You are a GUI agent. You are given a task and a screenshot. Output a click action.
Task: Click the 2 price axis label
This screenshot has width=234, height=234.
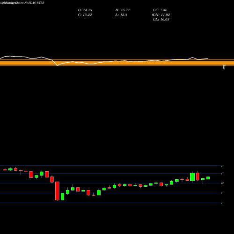222,203
